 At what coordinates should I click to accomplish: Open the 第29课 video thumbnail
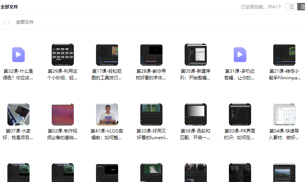point(63,55)
